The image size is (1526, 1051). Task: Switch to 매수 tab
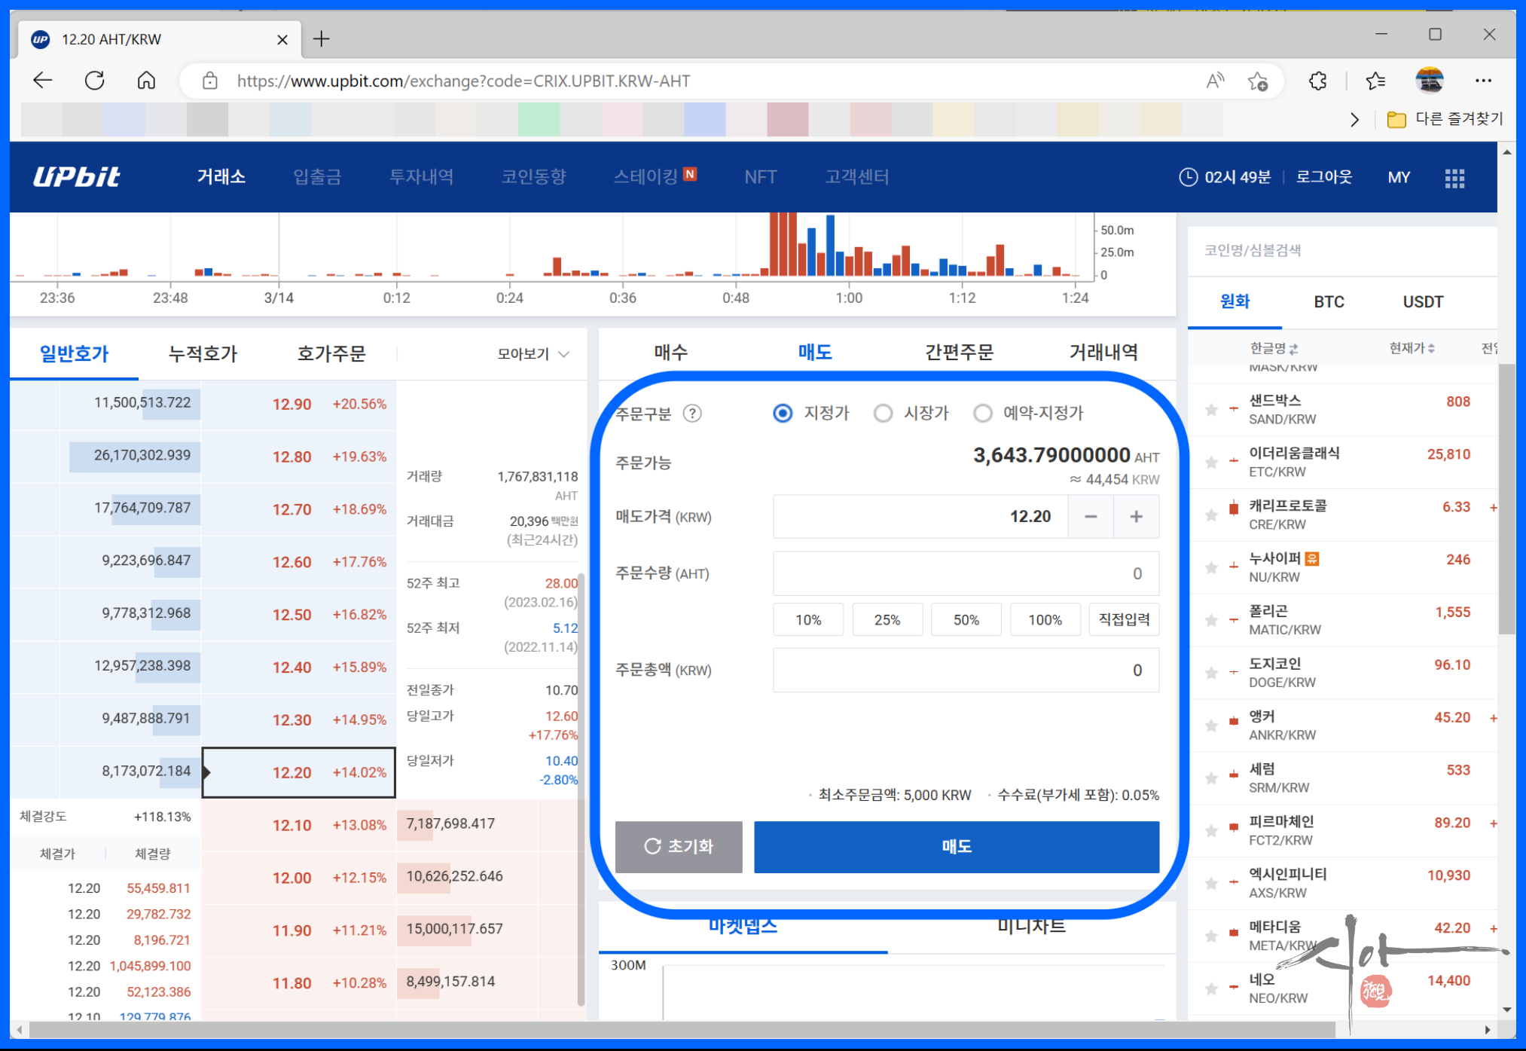point(670,352)
